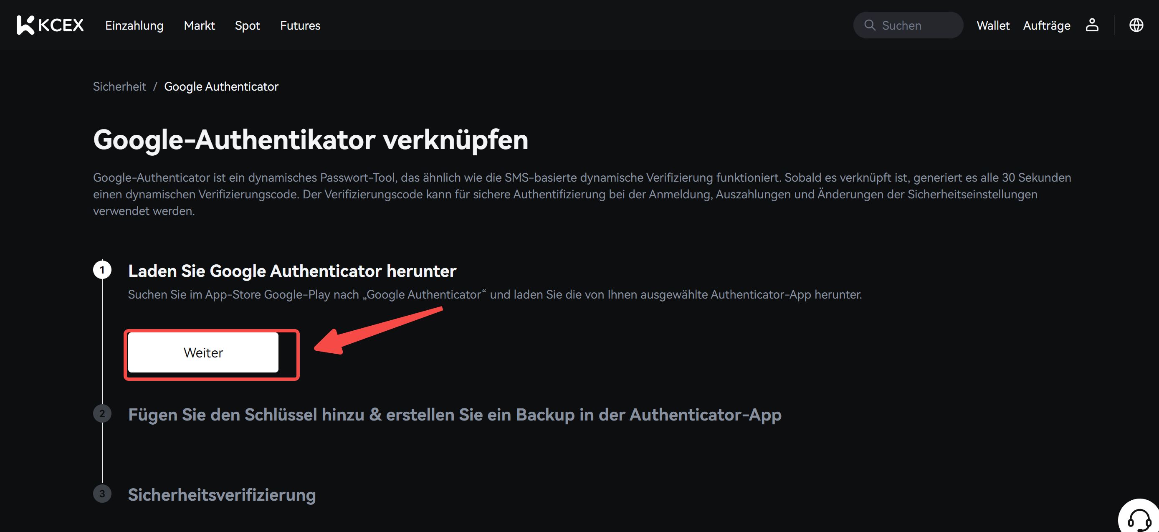Click the KCEX logo
Screen dimensions: 1159x532
(50, 25)
